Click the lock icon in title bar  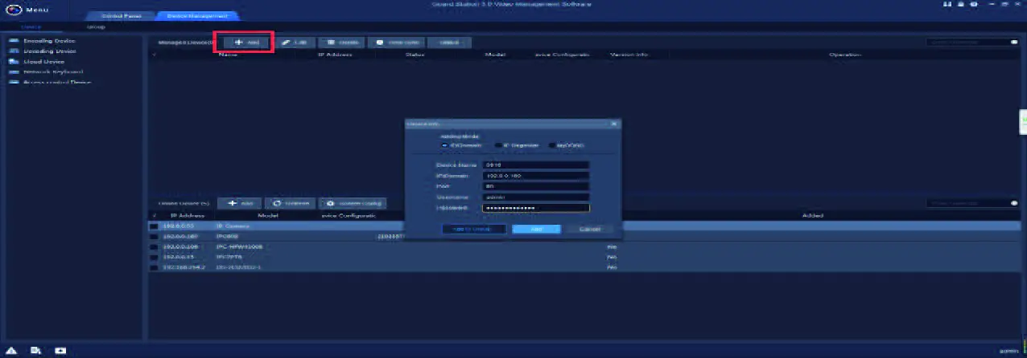coord(961,5)
